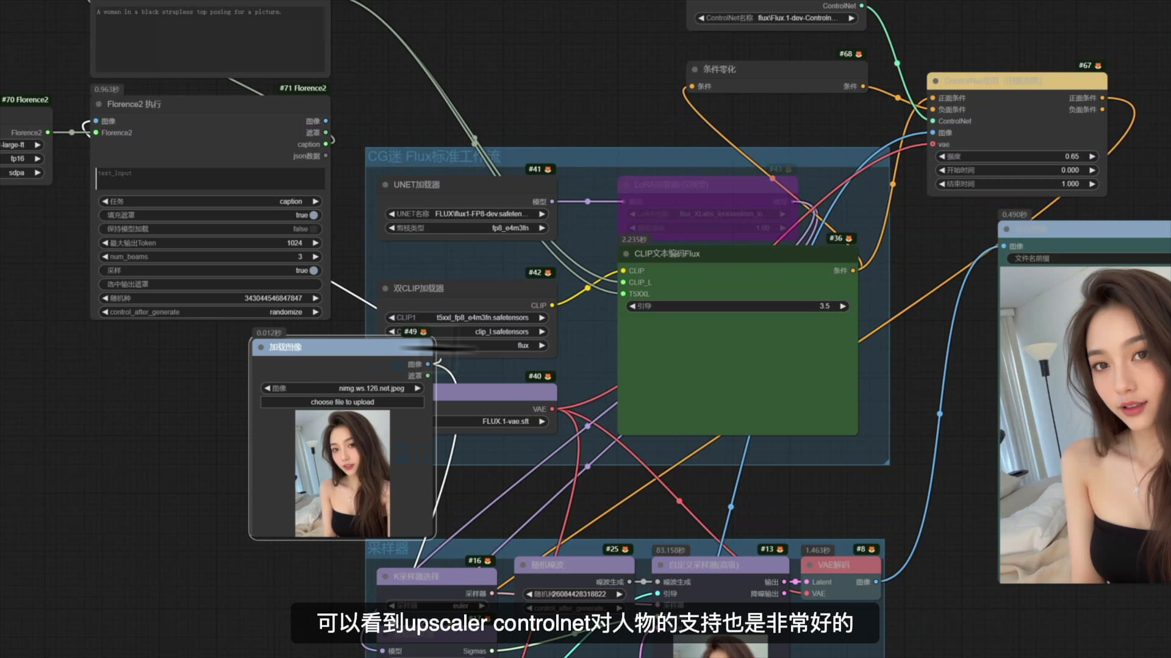Collapse the Florence2 执行 node via title dot
This screenshot has width=1171, height=658.
[99, 104]
